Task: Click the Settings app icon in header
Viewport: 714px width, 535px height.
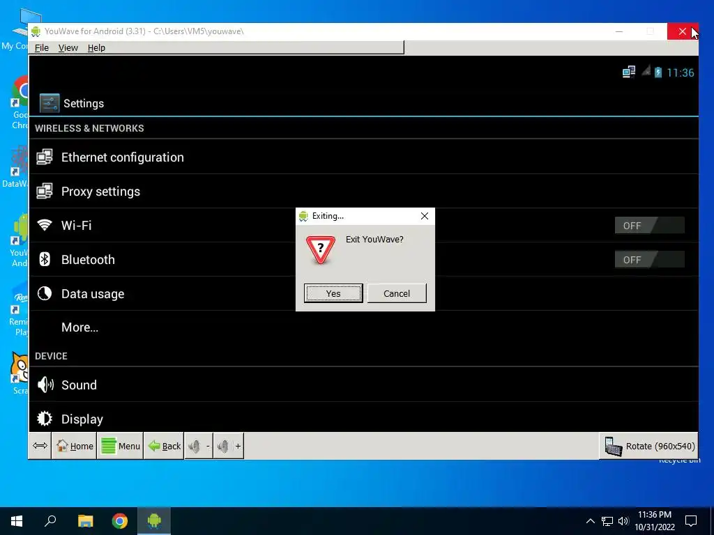Action: [x=50, y=103]
